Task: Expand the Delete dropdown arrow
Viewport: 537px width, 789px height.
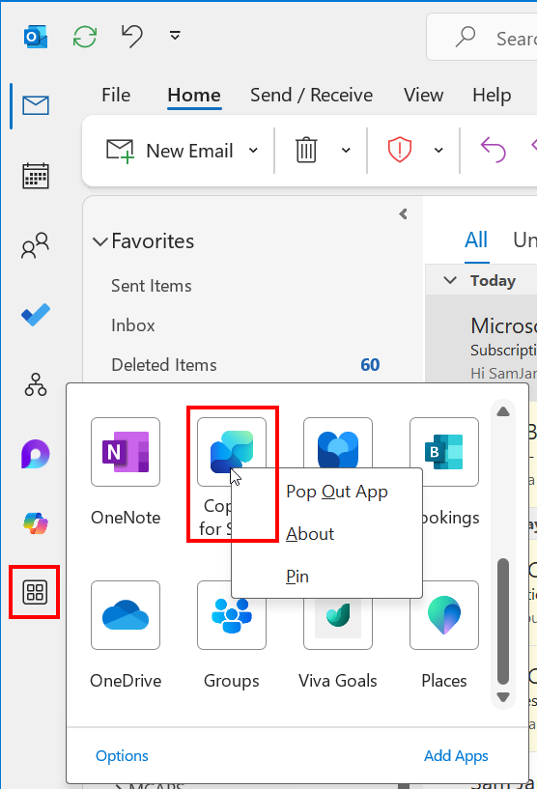Action: click(x=346, y=150)
